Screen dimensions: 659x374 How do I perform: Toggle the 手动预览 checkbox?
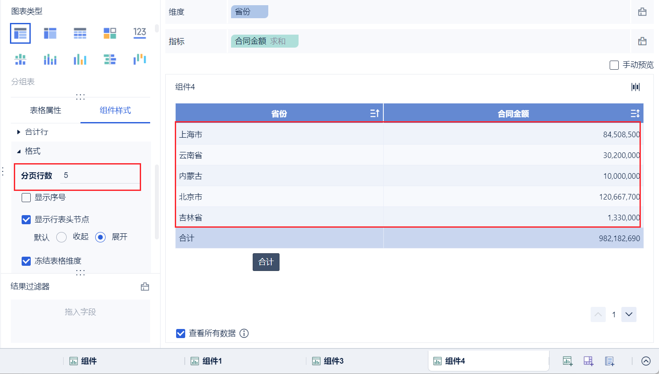tap(614, 65)
